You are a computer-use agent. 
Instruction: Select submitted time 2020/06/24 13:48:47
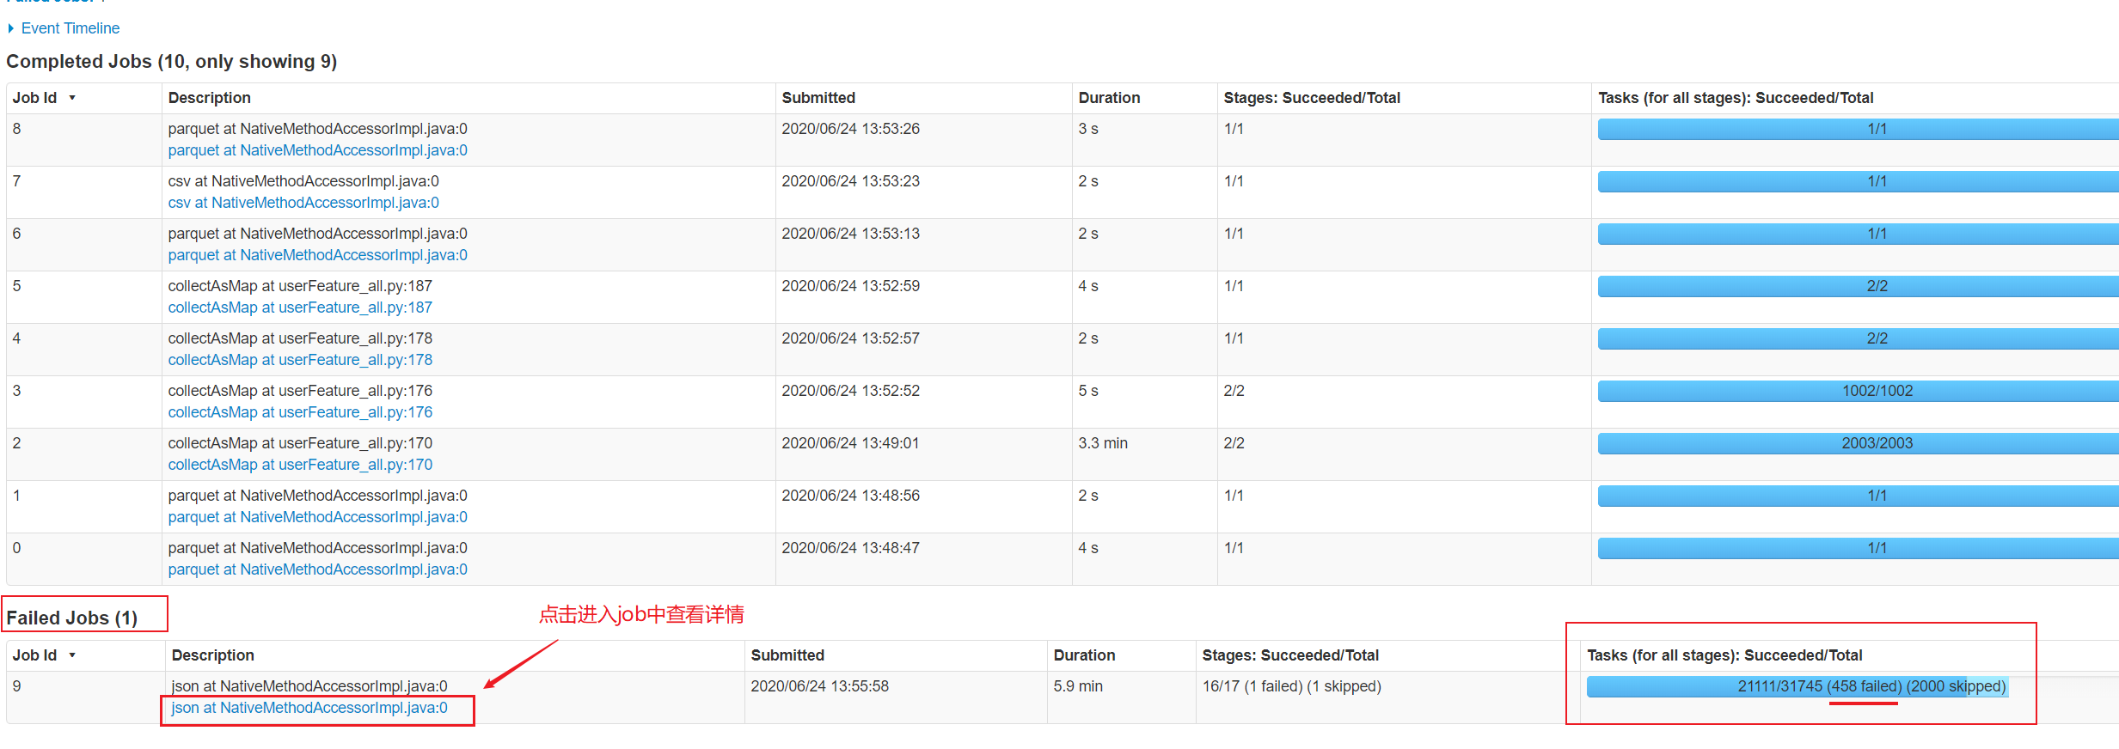click(850, 548)
